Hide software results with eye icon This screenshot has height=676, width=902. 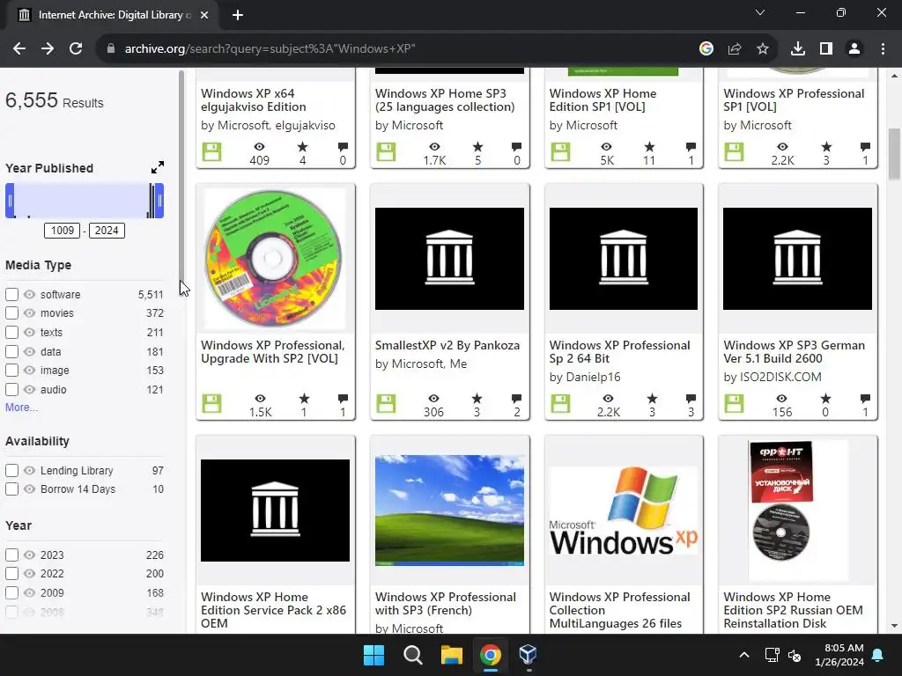coord(29,294)
